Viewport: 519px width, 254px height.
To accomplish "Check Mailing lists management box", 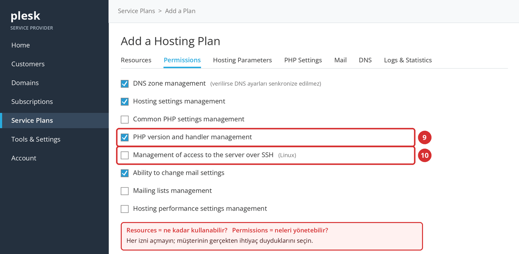I will 125,191.
